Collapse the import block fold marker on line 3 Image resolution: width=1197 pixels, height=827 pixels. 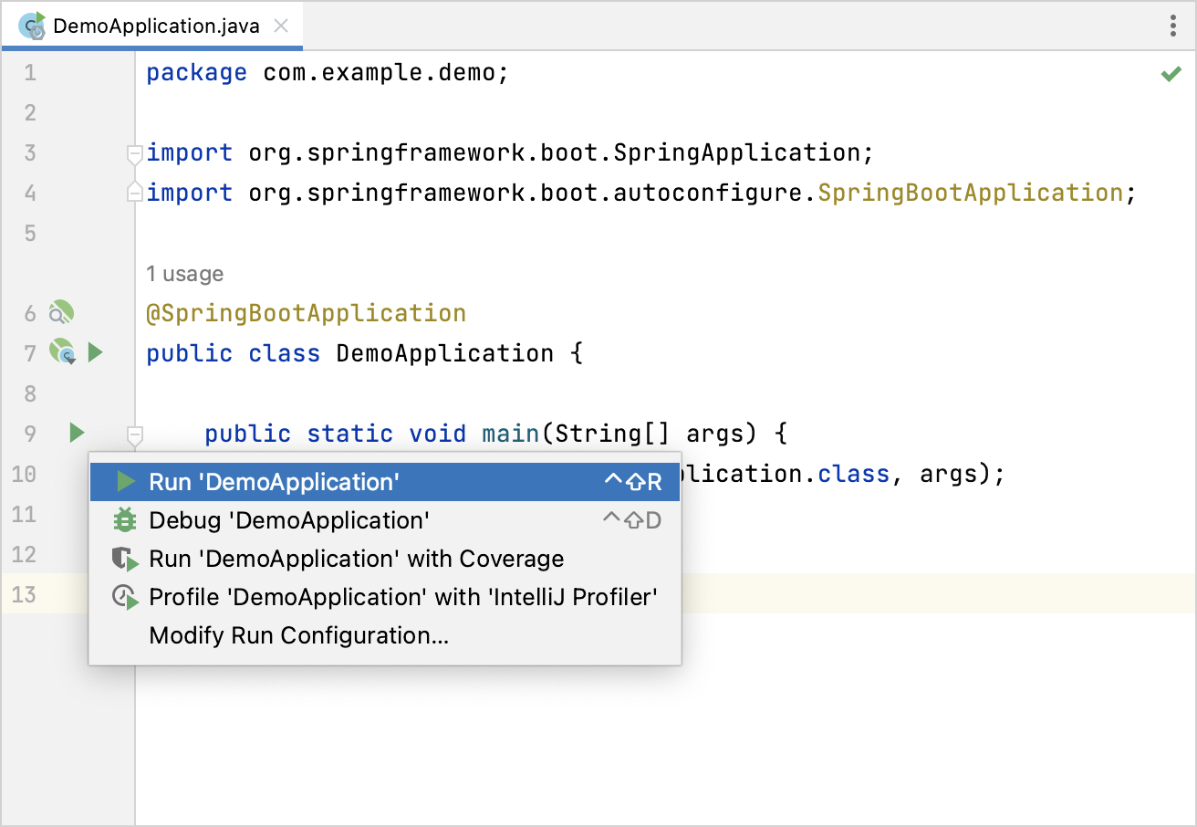pyautogui.click(x=135, y=153)
